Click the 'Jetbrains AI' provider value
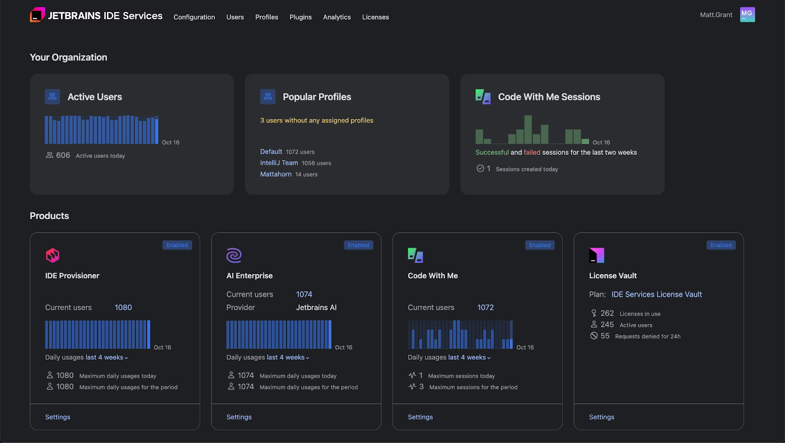Viewport: 785px width, 443px height. click(x=316, y=307)
